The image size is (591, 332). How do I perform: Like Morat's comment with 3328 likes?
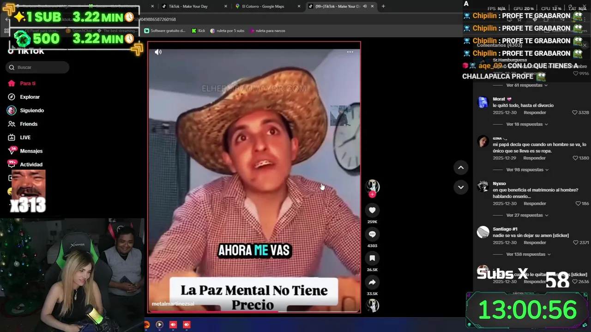click(575, 113)
